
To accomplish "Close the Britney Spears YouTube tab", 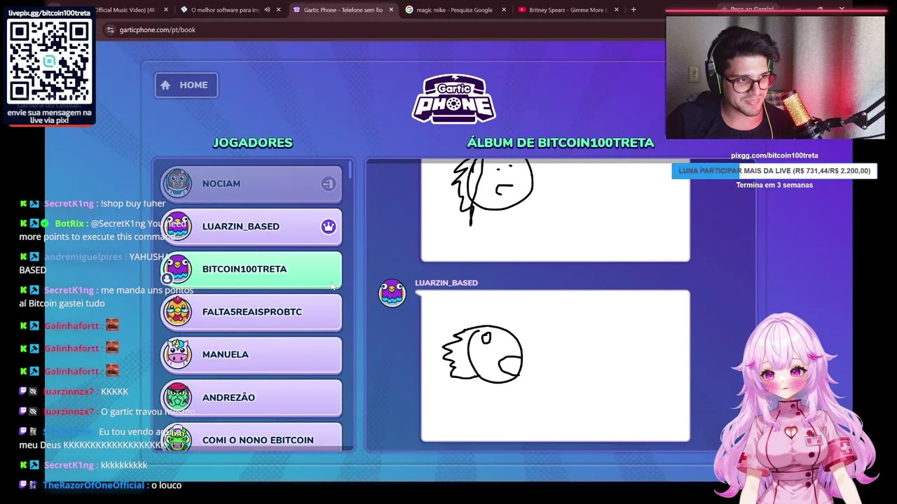I will point(616,10).
